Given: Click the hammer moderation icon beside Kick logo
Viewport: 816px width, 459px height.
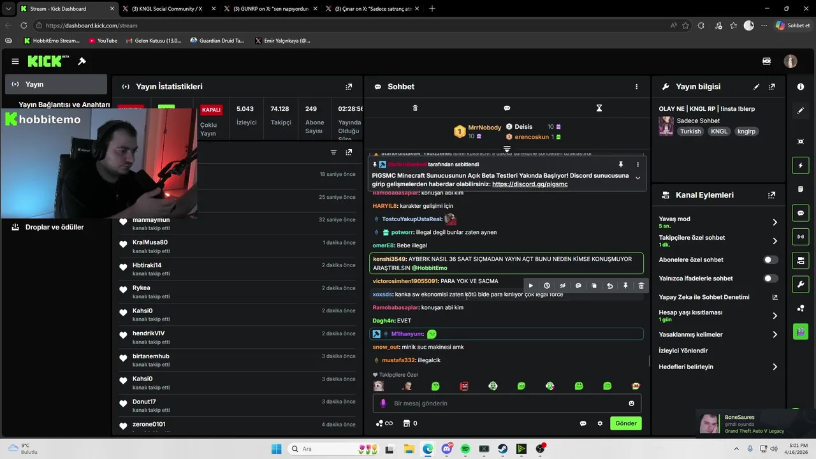Looking at the screenshot, I should pyautogui.click(x=82, y=61).
